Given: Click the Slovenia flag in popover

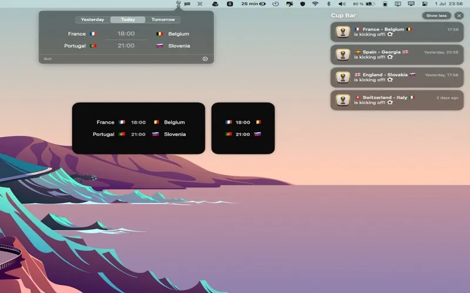Looking at the screenshot, I should [x=160, y=46].
